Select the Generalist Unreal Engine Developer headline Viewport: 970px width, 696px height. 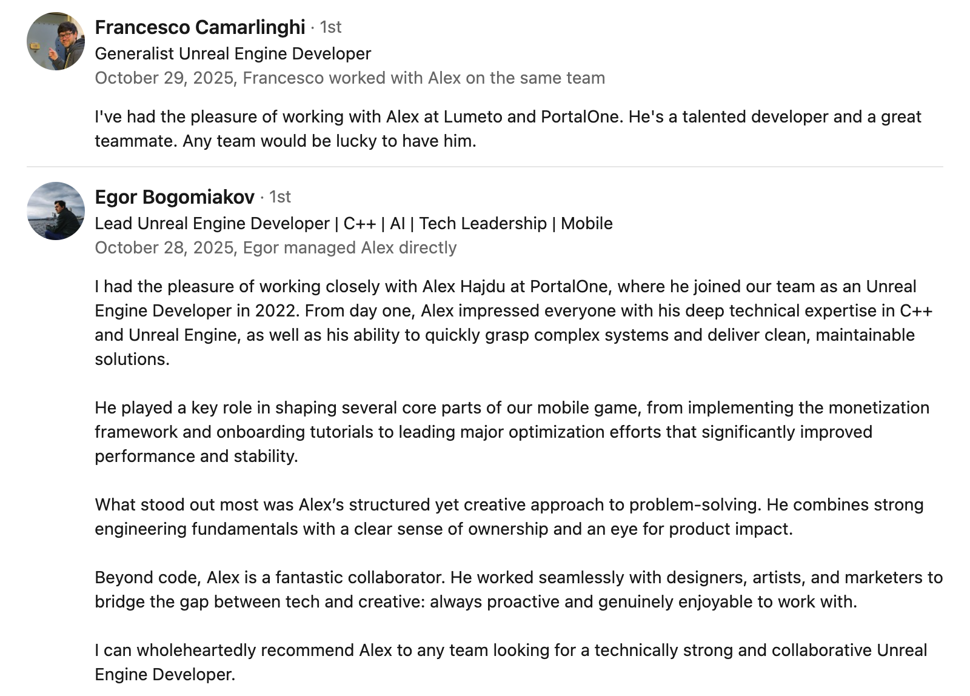[233, 54]
